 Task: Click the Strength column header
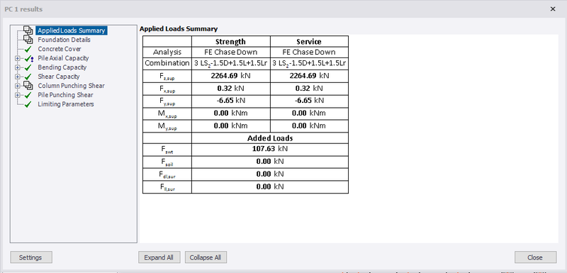click(231, 42)
